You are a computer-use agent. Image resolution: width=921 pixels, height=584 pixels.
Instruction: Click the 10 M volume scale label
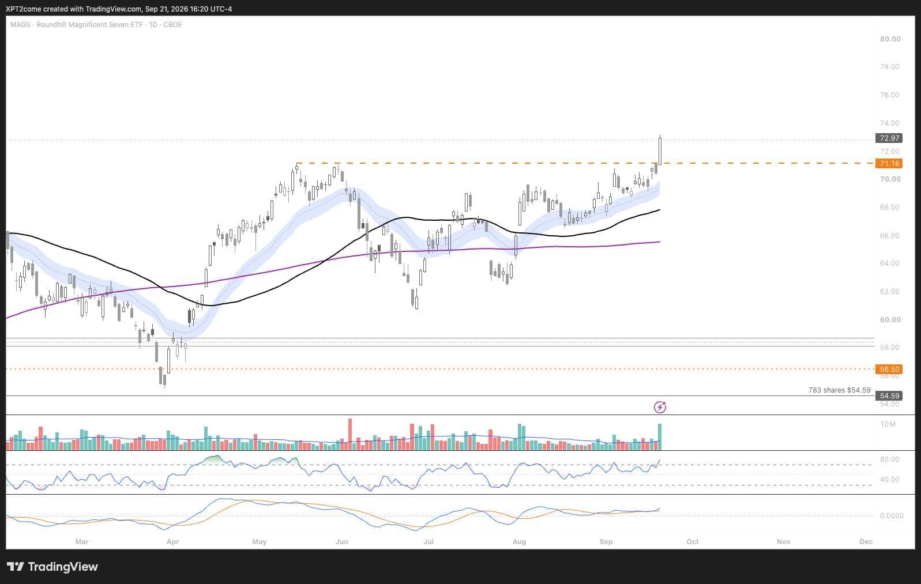click(x=888, y=424)
